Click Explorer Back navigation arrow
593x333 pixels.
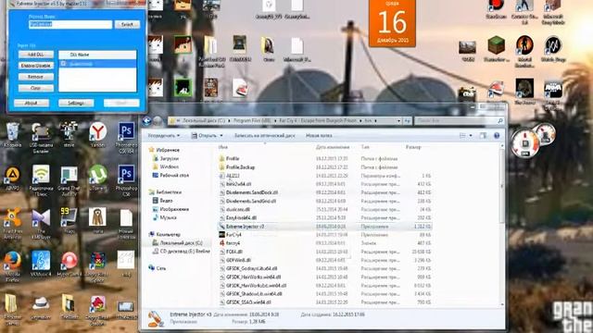146,121
